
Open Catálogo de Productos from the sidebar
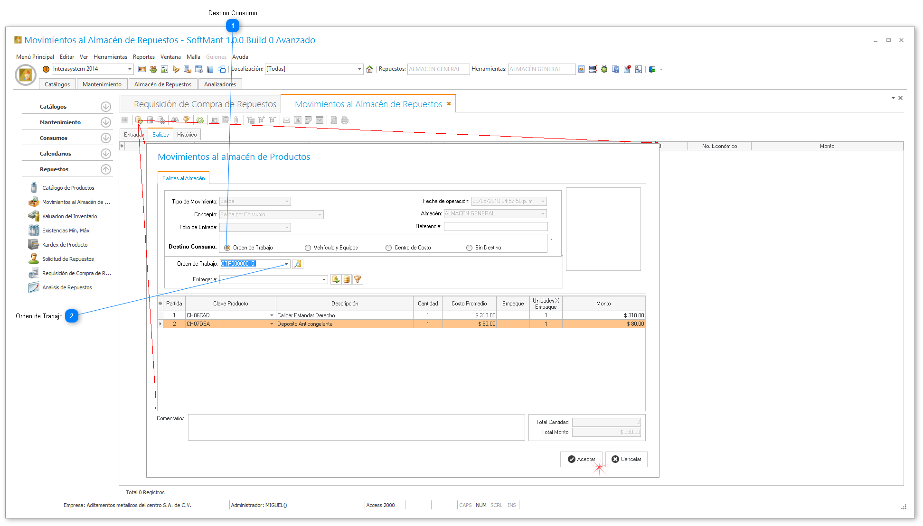pos(68,188)
